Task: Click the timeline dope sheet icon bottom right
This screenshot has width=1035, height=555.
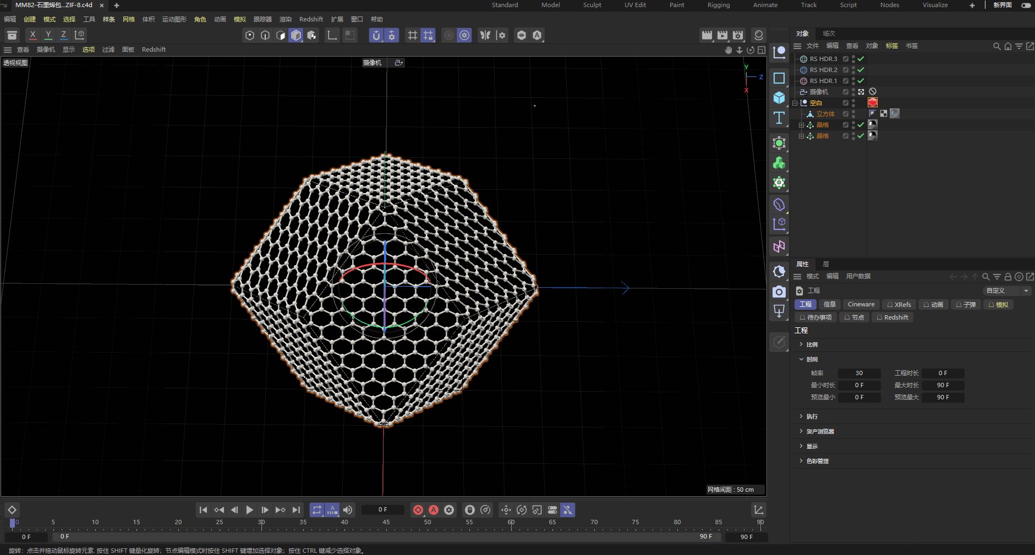Action: pos(758,510)
